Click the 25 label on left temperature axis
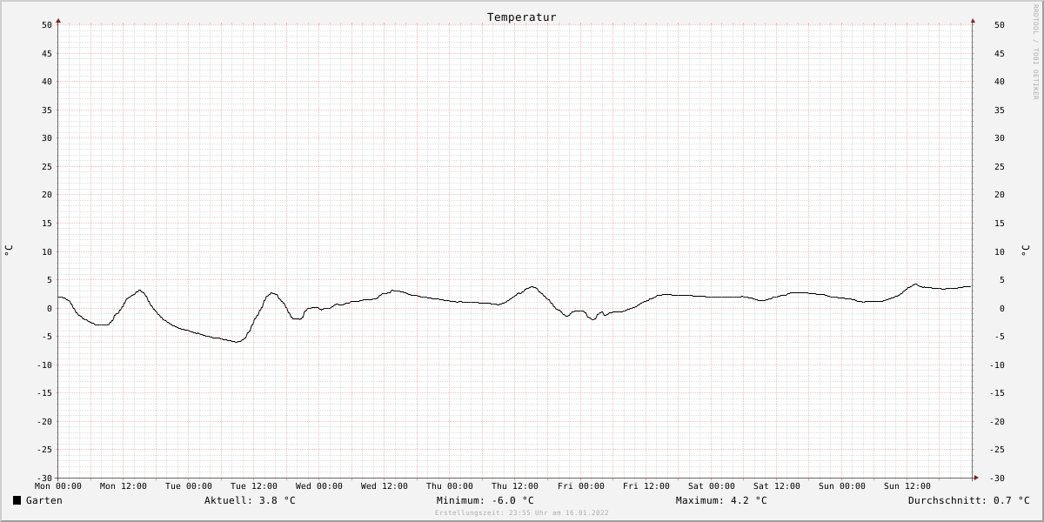Viewport: 1044px width, 522px height. click(48, 166)
